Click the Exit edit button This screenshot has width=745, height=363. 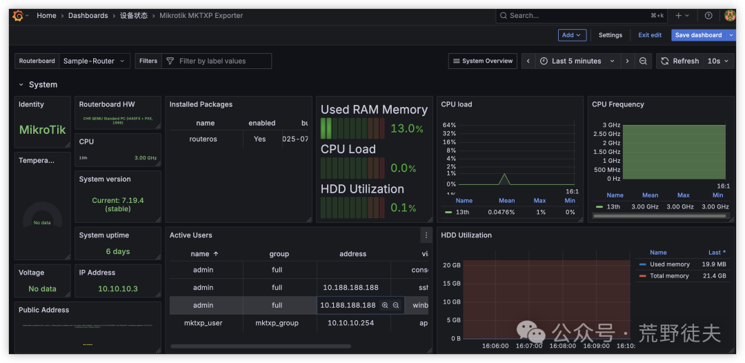point(649,35)
